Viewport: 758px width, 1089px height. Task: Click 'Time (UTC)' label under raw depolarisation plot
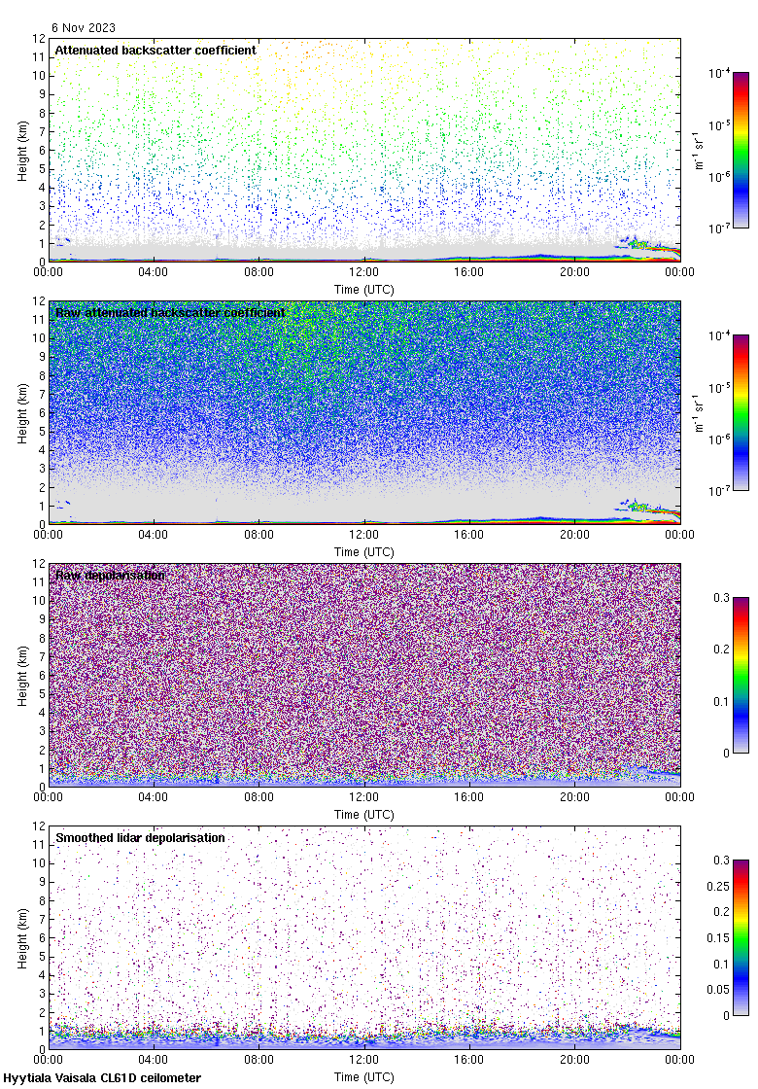click(363, 815)
